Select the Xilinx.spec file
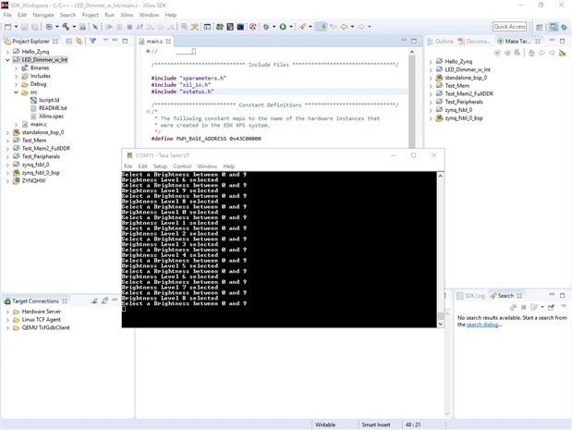The image size is (572, 430). (51, 116)
